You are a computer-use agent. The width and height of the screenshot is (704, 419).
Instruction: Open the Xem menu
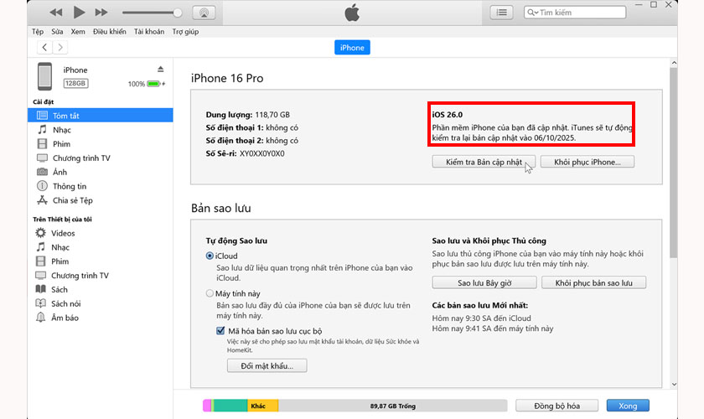tap(78, 32)
